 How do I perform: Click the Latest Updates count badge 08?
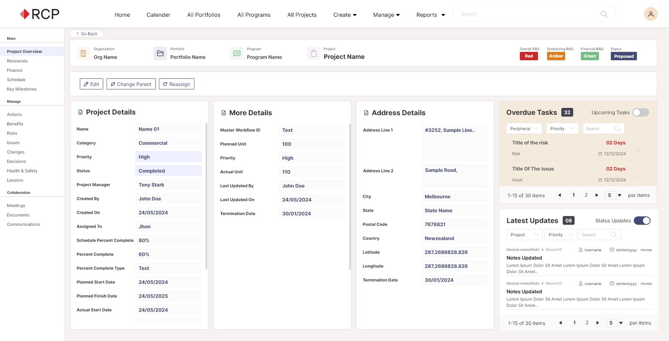(x=569, y=220)
